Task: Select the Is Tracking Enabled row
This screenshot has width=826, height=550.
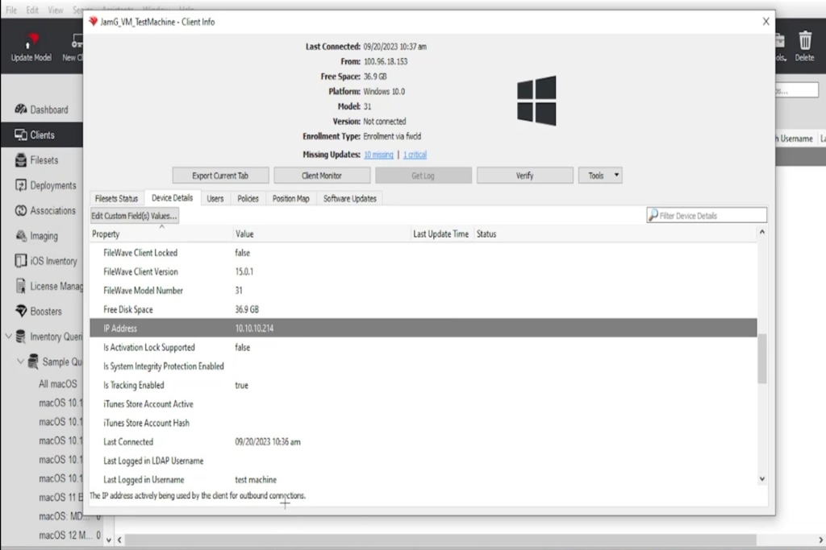Action: [x=423, y=386]
